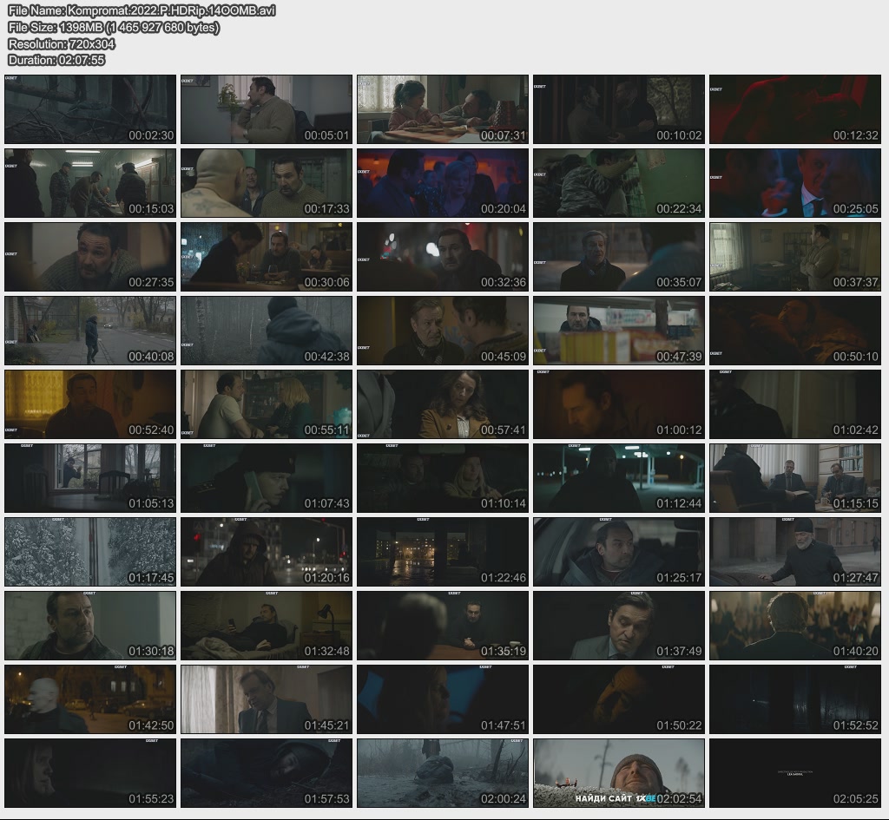
Task: Open the thumbnail at 00:30:06
Action: tap(267, 257)
